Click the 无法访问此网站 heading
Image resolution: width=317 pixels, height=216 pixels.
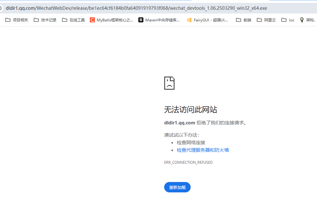pyautogui.click(x=191, y=110)
